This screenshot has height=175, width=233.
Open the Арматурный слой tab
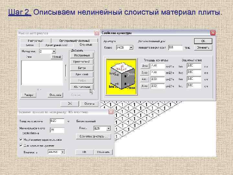pyautogui.click(x=56, y=45)
